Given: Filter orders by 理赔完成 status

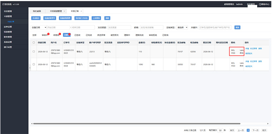Looking at the screenshot, I should [x=140, y=35].
